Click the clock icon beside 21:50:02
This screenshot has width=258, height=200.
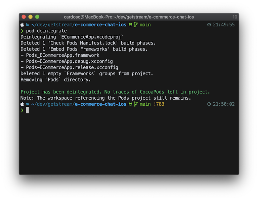pyautogui.click(x=209, y=104)
